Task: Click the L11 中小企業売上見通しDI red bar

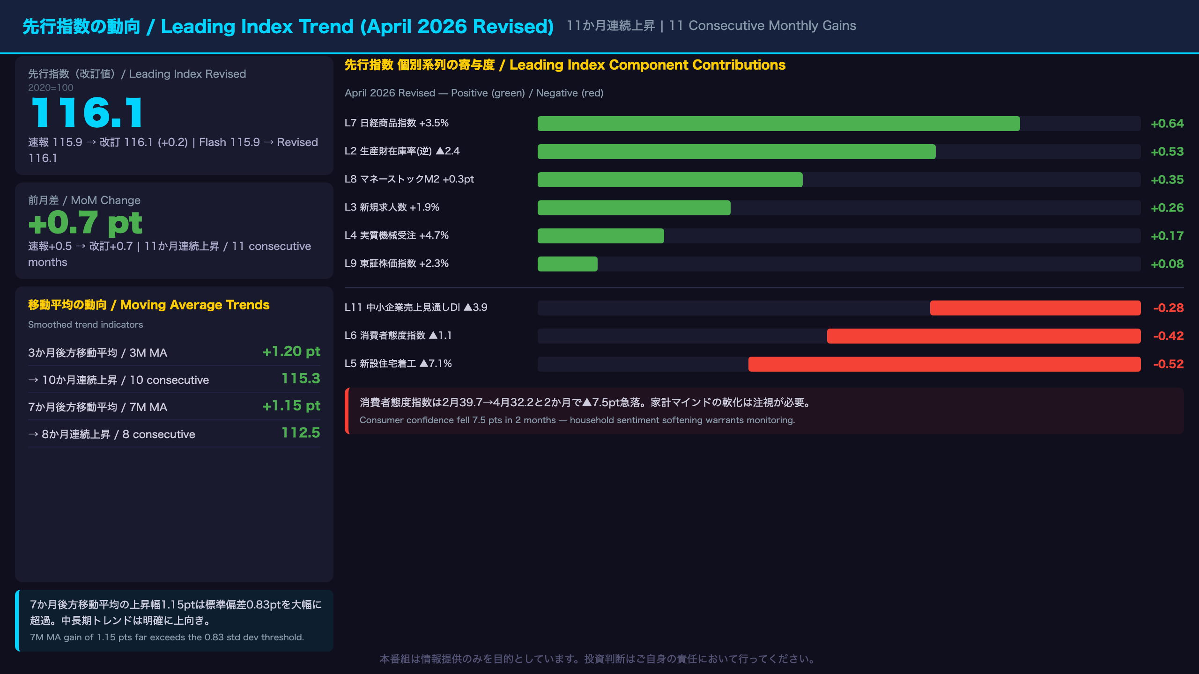Action: [x=1035, y=308]
